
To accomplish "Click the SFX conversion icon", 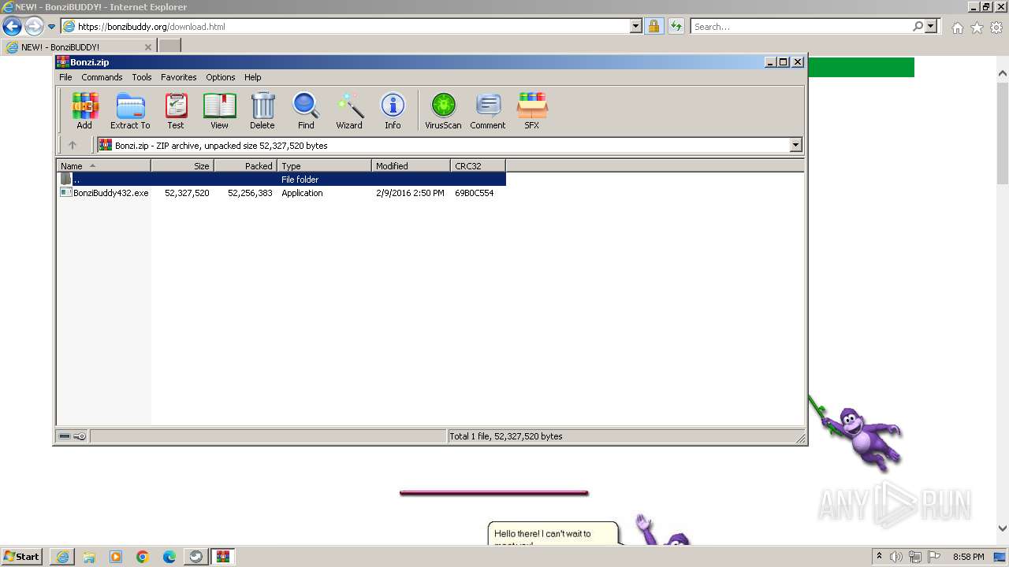I will 532,110.
